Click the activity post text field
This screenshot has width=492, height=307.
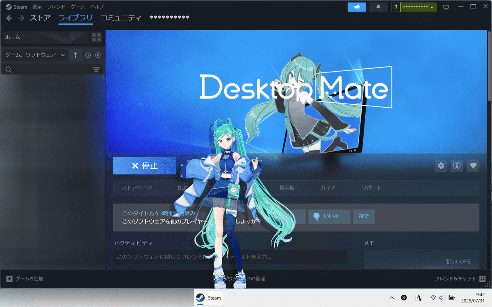(x=230, y=257)
